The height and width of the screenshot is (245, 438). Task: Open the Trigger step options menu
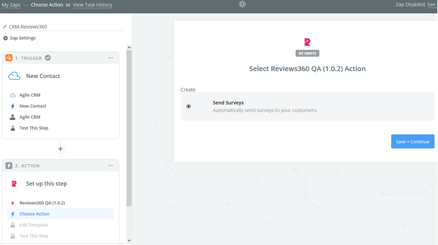coord(111,58)
